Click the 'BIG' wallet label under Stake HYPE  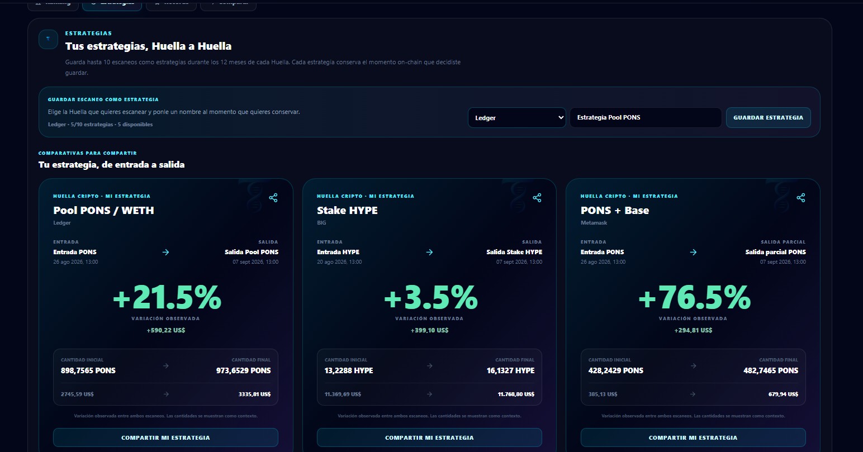321,223
